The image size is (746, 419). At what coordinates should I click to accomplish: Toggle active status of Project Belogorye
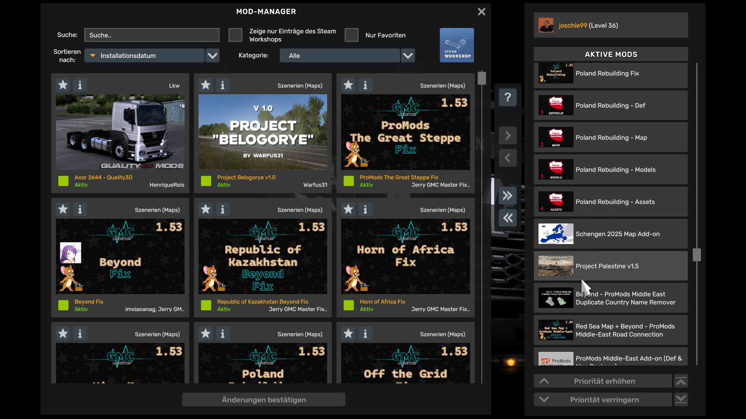tap(206, 181)
